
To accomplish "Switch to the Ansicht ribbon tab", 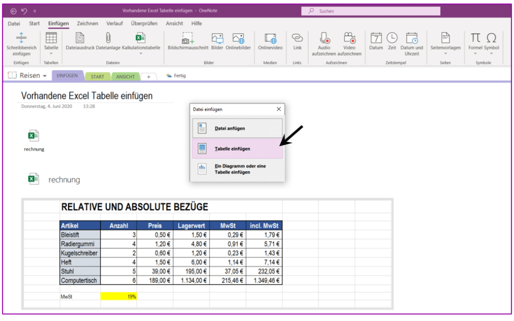I will 174,24.
